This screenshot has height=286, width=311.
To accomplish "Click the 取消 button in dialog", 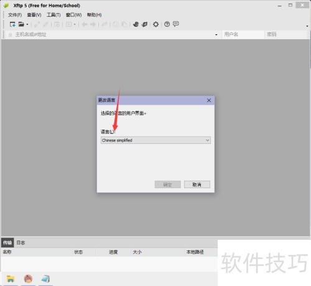I will click(x=197, y=184).
